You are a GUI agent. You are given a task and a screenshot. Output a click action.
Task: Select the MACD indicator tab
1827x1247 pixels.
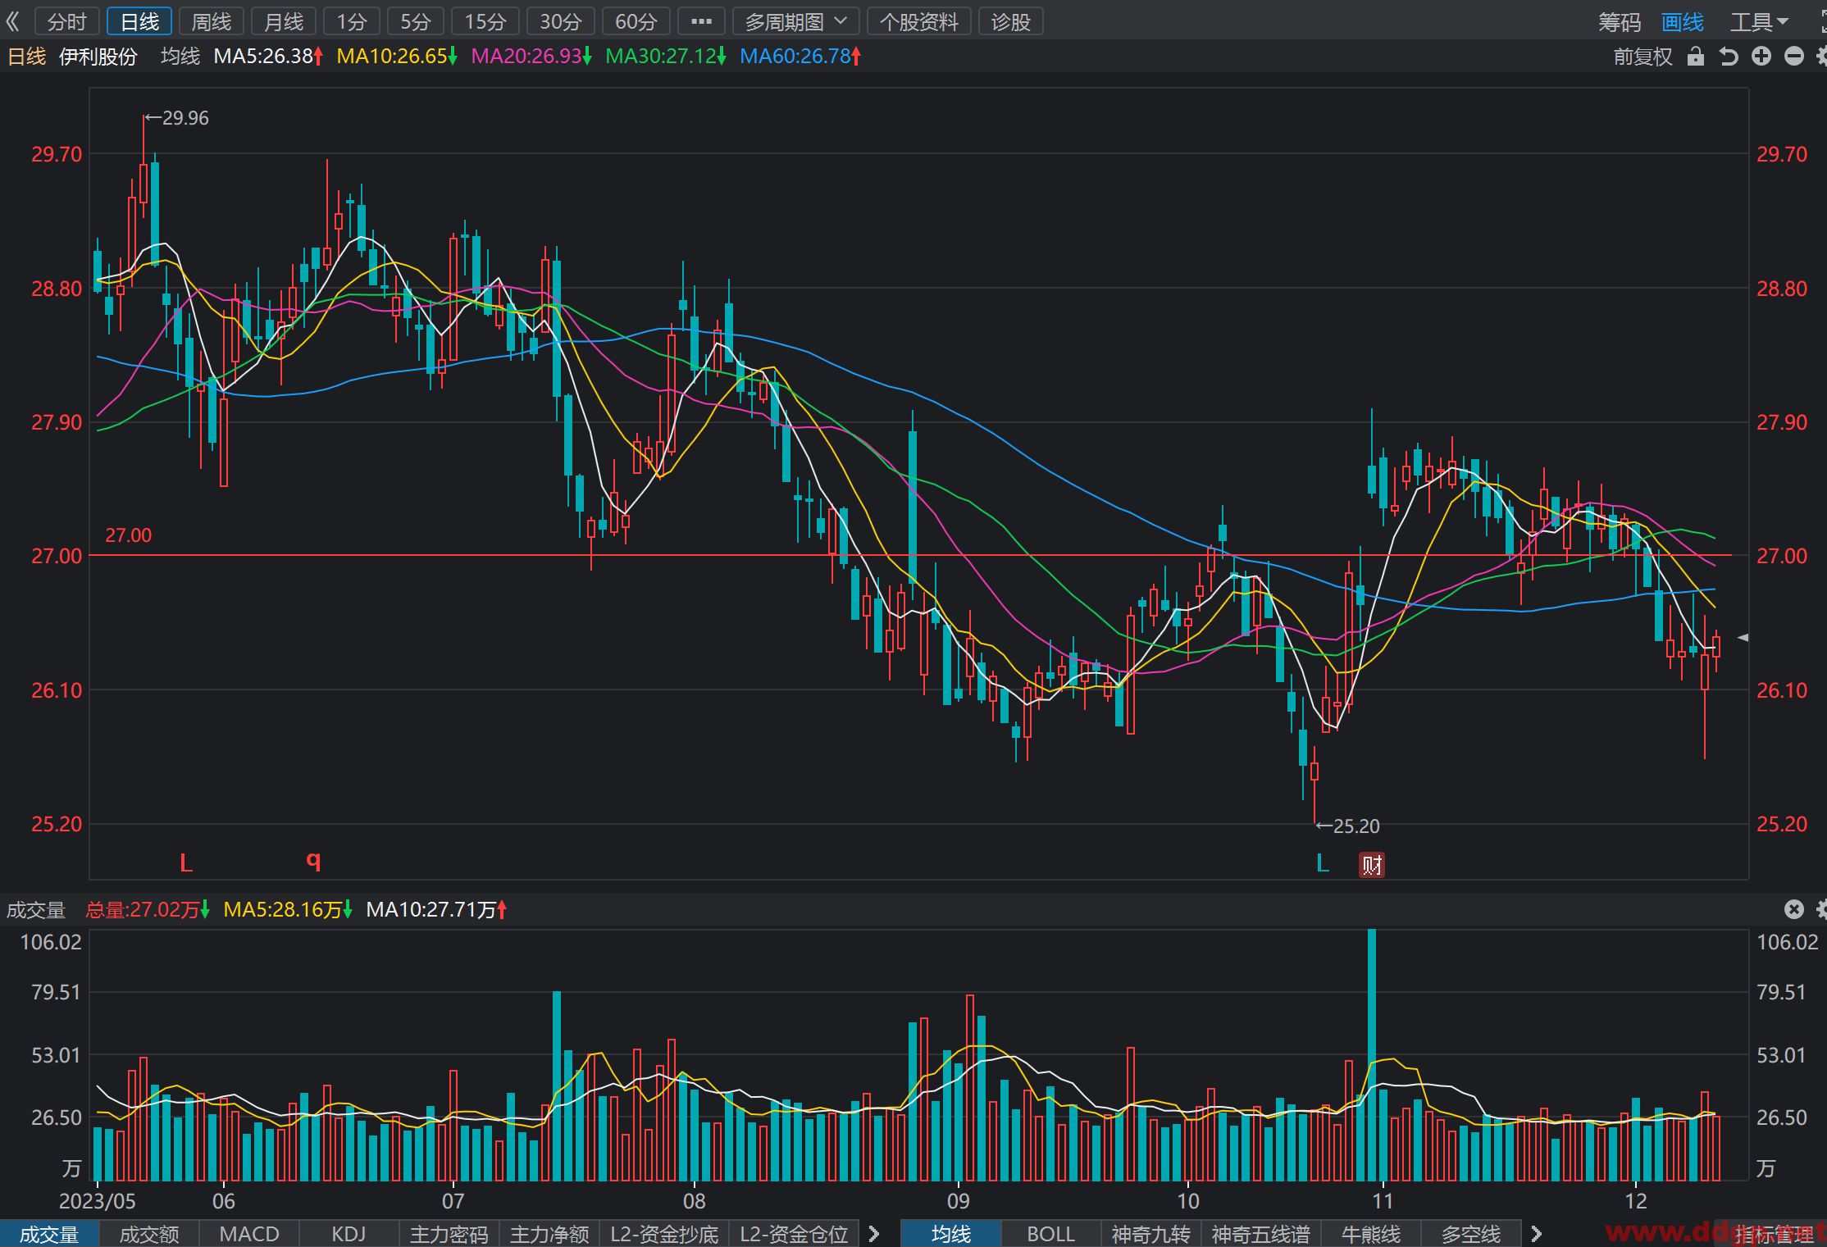click(249, 1234)
